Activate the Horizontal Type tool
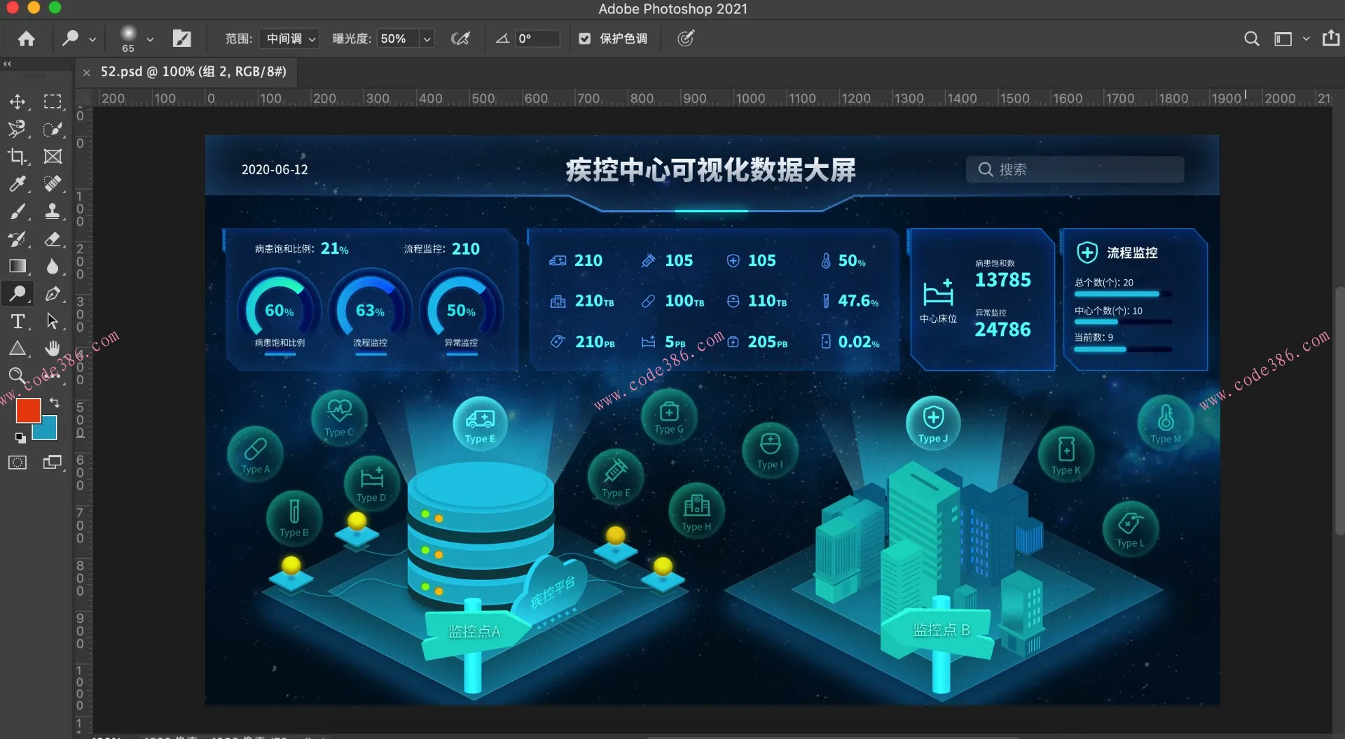This screenshot has width=1345, height=739. tap(18, 321)
